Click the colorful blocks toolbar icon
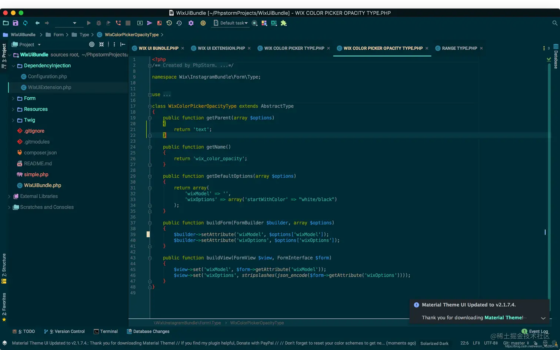This screenshot has width=560, height=350. point(264,23)
